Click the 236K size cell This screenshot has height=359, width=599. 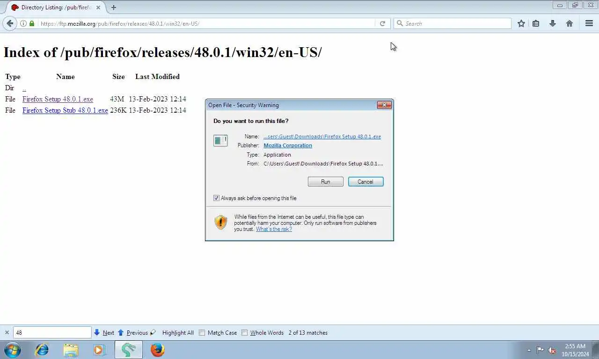tap(118, 110)
